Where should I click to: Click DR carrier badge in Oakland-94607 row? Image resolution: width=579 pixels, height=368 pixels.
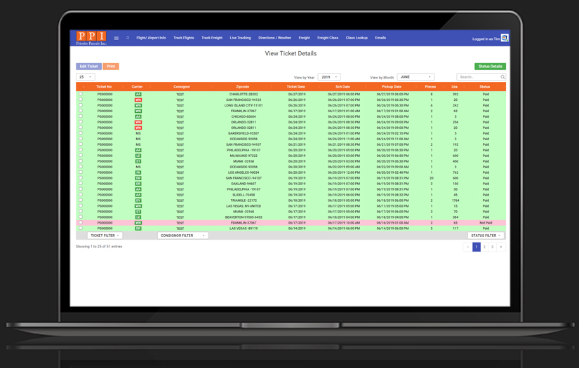(x=138, y=184)
